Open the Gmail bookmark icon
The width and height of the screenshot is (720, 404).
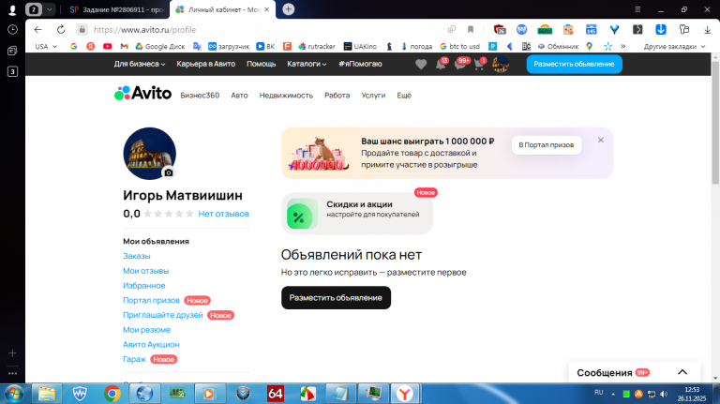pos(124,46)
